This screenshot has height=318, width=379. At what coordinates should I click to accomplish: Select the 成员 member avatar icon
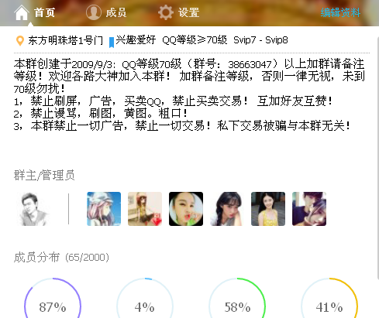pos(93,12)
